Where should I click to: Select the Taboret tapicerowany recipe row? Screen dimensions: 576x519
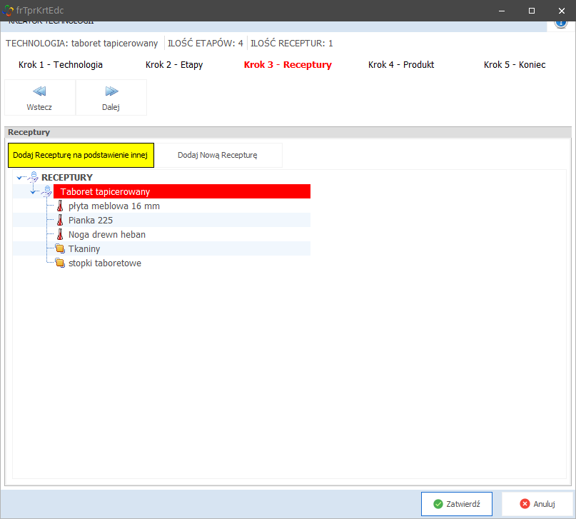coord(181,191)
